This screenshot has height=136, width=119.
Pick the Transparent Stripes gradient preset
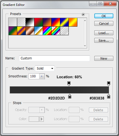click(64, 31)
